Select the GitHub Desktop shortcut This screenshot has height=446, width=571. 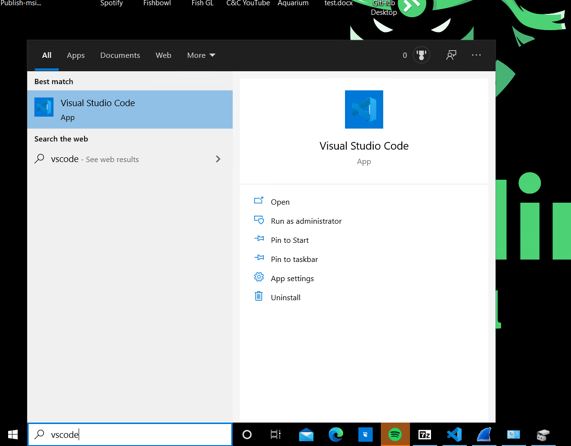384,8
